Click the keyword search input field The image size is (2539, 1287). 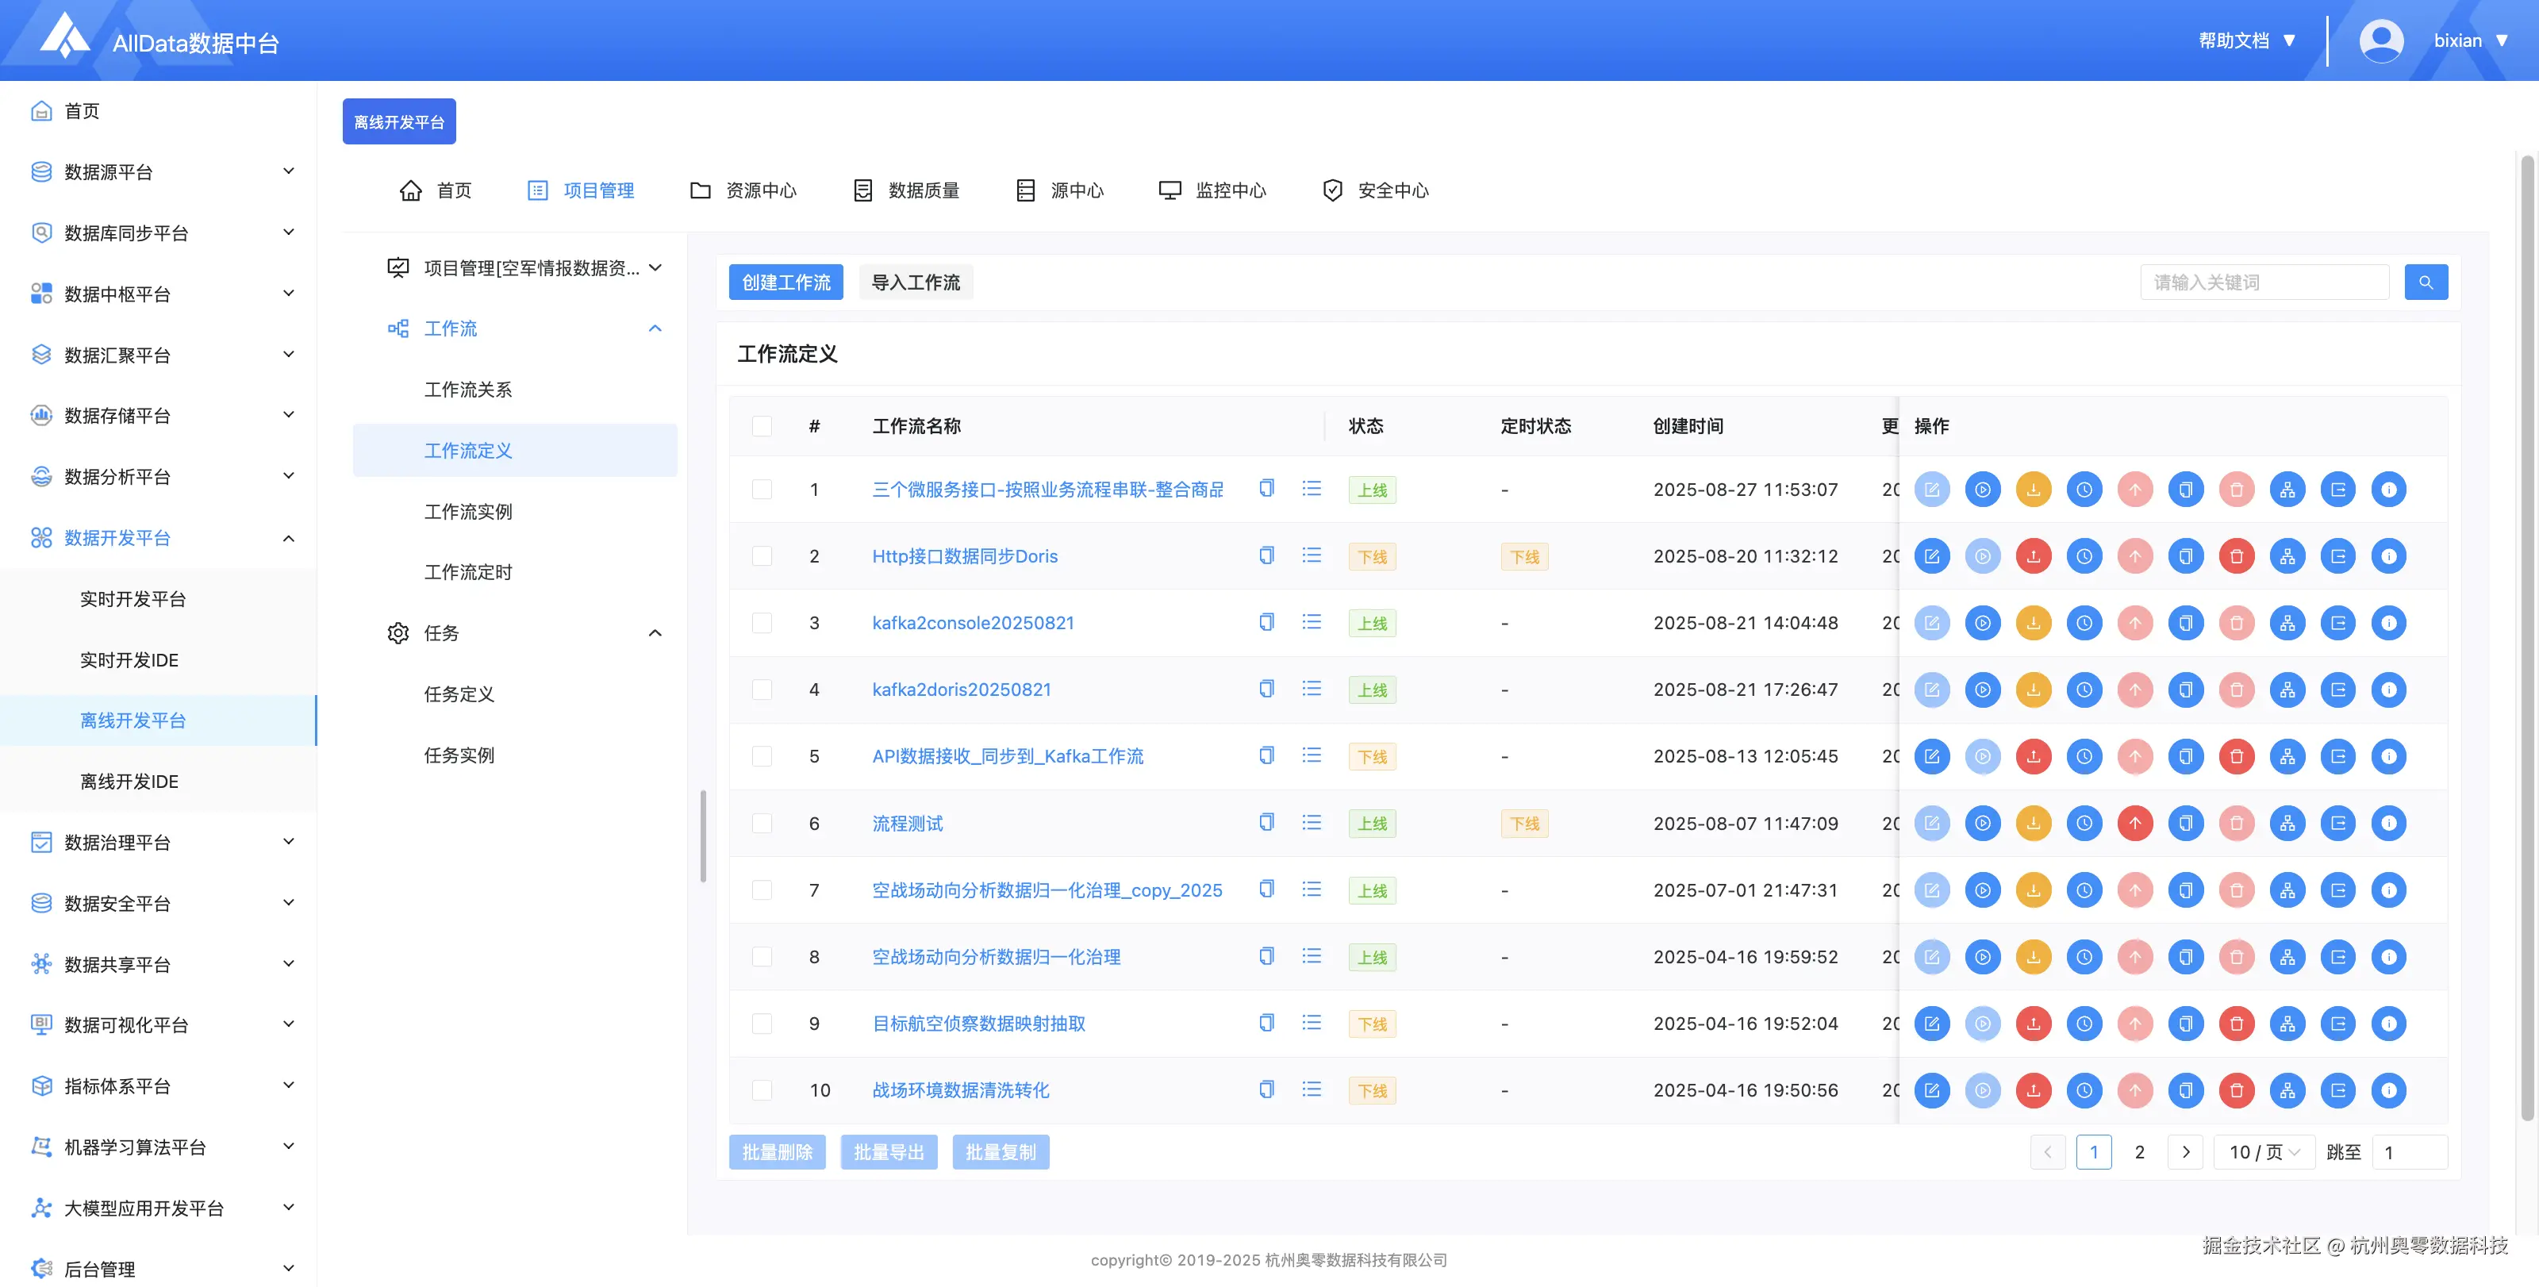(x=2264, y=282)
